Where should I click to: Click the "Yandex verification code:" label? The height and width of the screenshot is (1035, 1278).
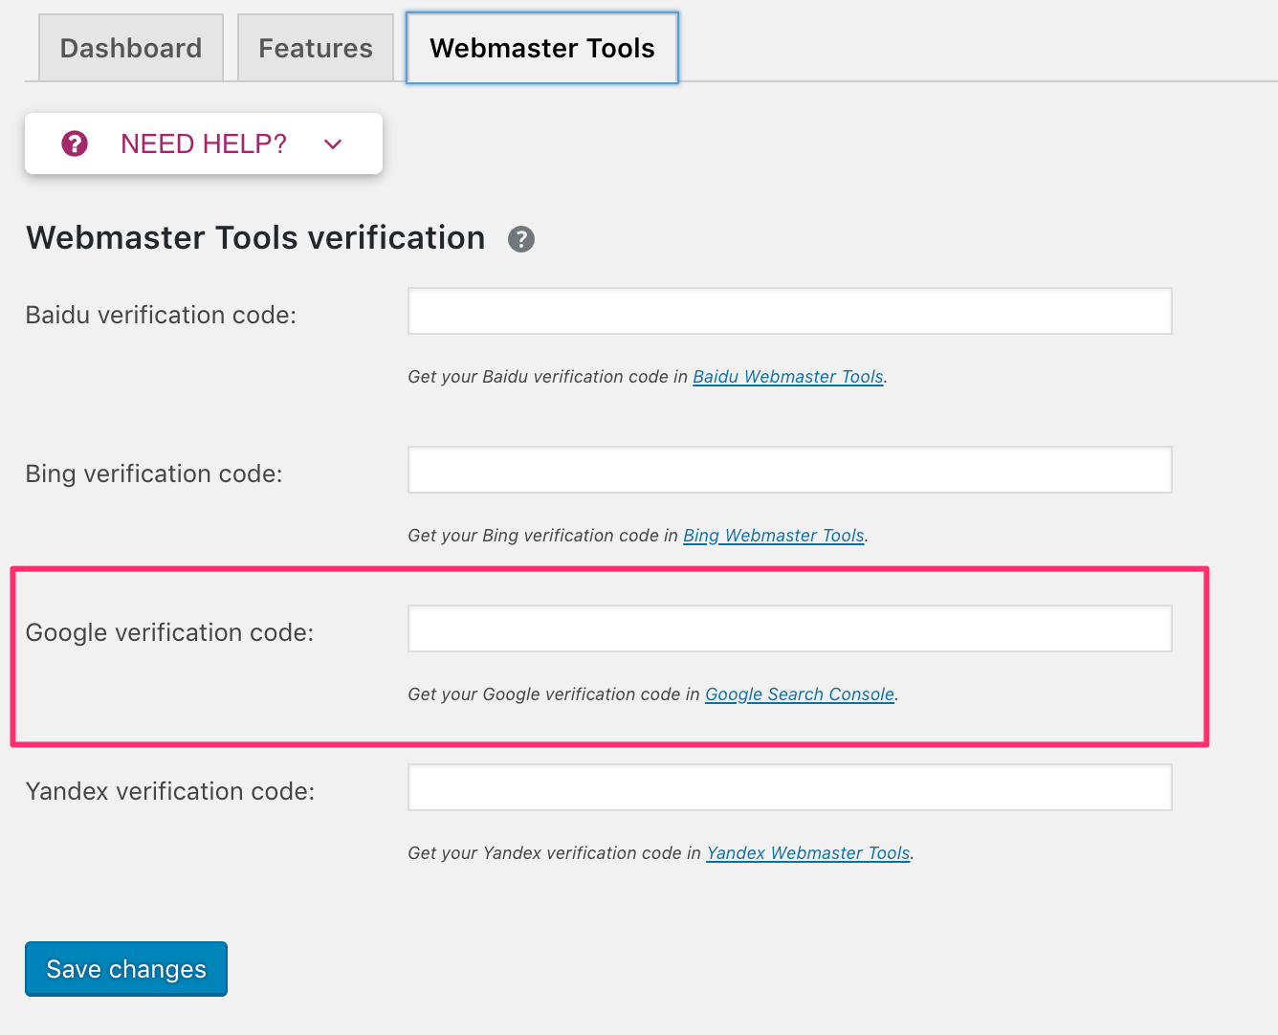tap(170, 791)
